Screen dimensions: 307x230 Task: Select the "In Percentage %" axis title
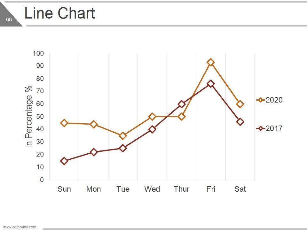pyautogui.click(x=29, y=117)
